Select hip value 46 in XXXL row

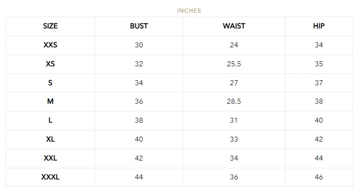coord(318,177)
